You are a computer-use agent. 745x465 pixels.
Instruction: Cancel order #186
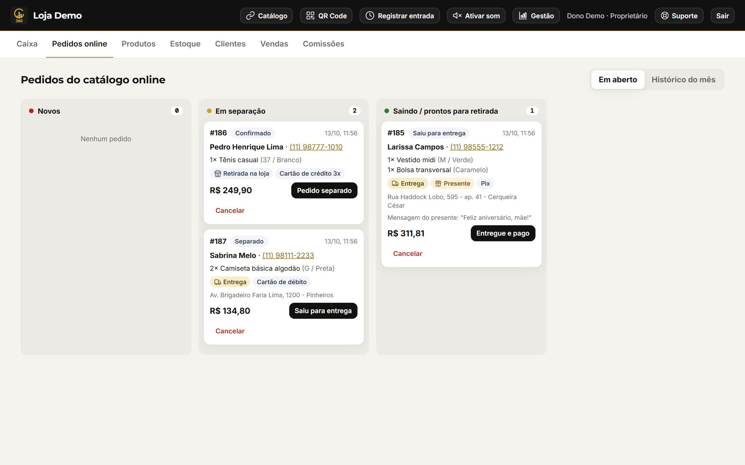pyautogui.click(x=230, y=210)
